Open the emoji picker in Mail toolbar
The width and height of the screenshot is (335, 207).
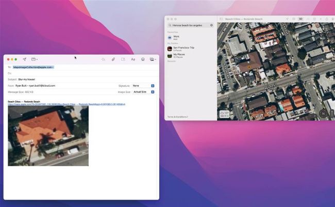(143, 59)
